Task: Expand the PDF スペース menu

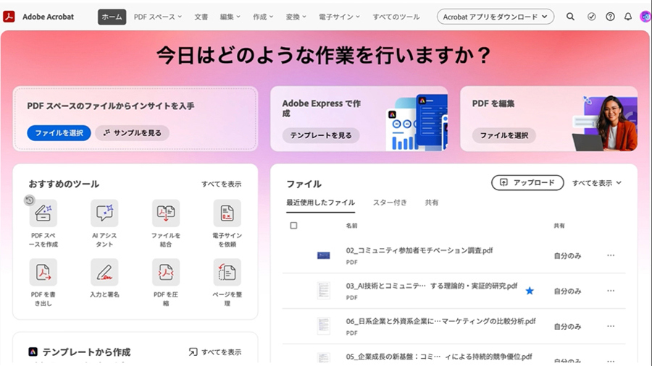Action: (x=158, y=17)
